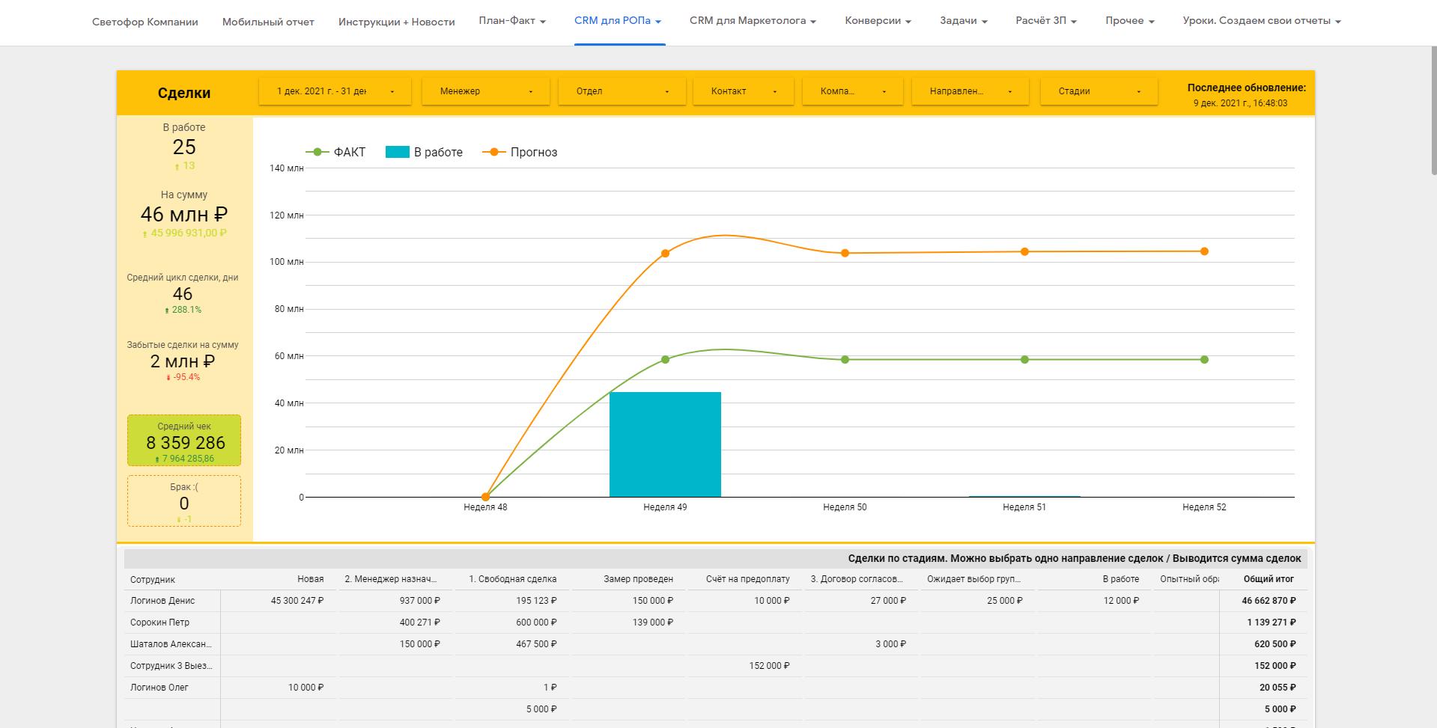The width and height of the screenshot is (1437, 728).
Task: Open the date range filter dropdown
Action: tap(335, 91)
